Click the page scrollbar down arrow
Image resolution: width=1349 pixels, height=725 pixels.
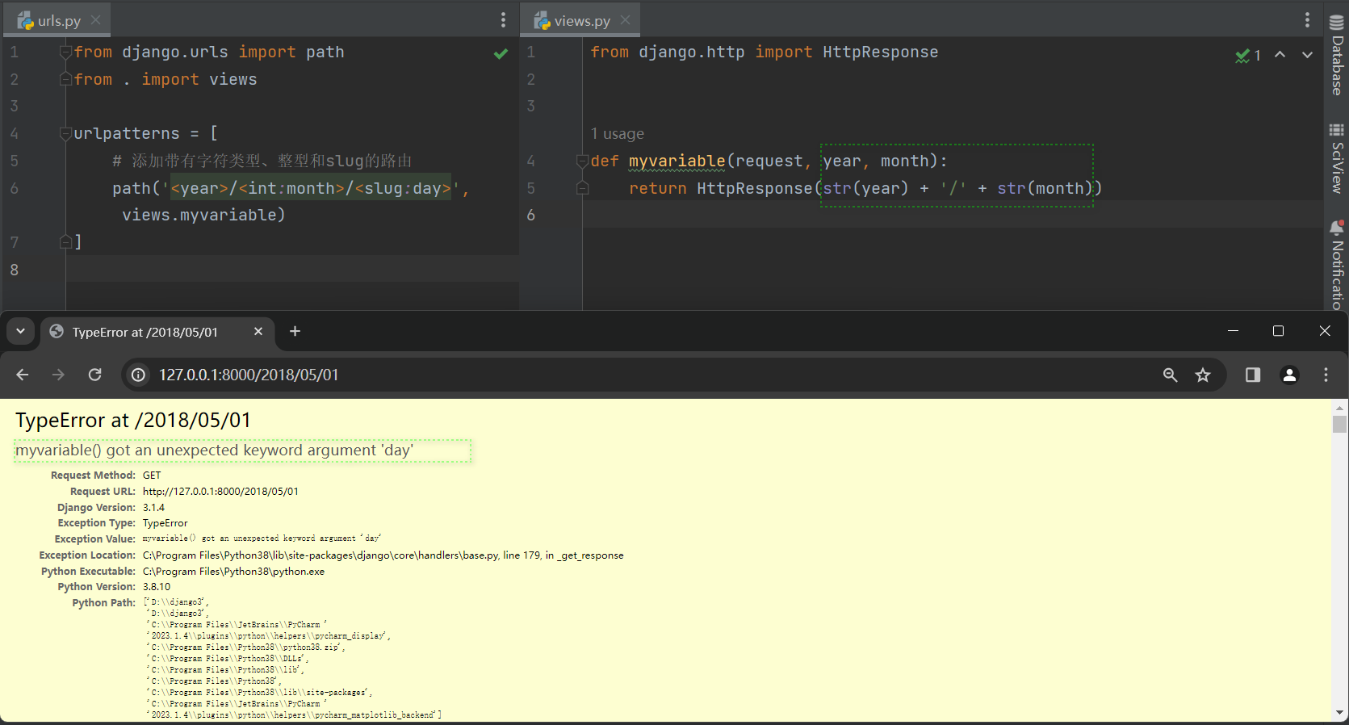point(1340,713)
